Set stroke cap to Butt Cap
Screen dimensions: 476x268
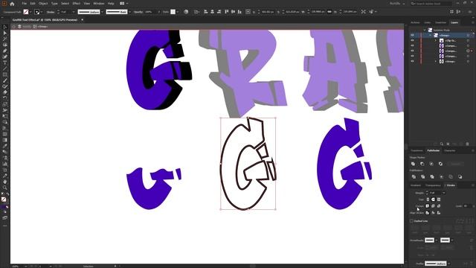coord(428,200)
